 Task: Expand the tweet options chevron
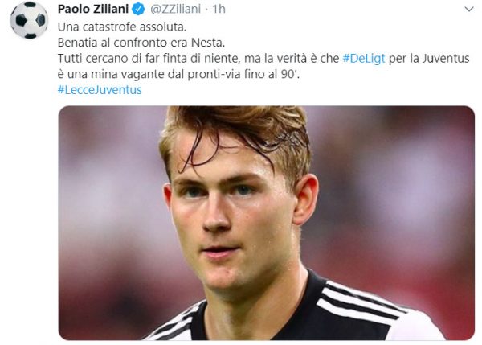469,10
